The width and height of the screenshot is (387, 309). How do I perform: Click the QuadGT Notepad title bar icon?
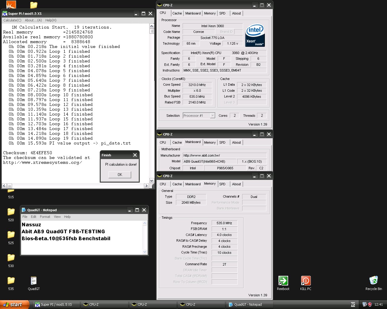[x=24, y=210]
